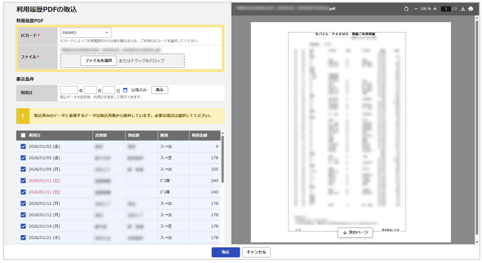The height and width of the screenshot is (263, 482).
Task: Click the table's vertical scrollbar
Action: pyautogui.click(x=222, y=158)
